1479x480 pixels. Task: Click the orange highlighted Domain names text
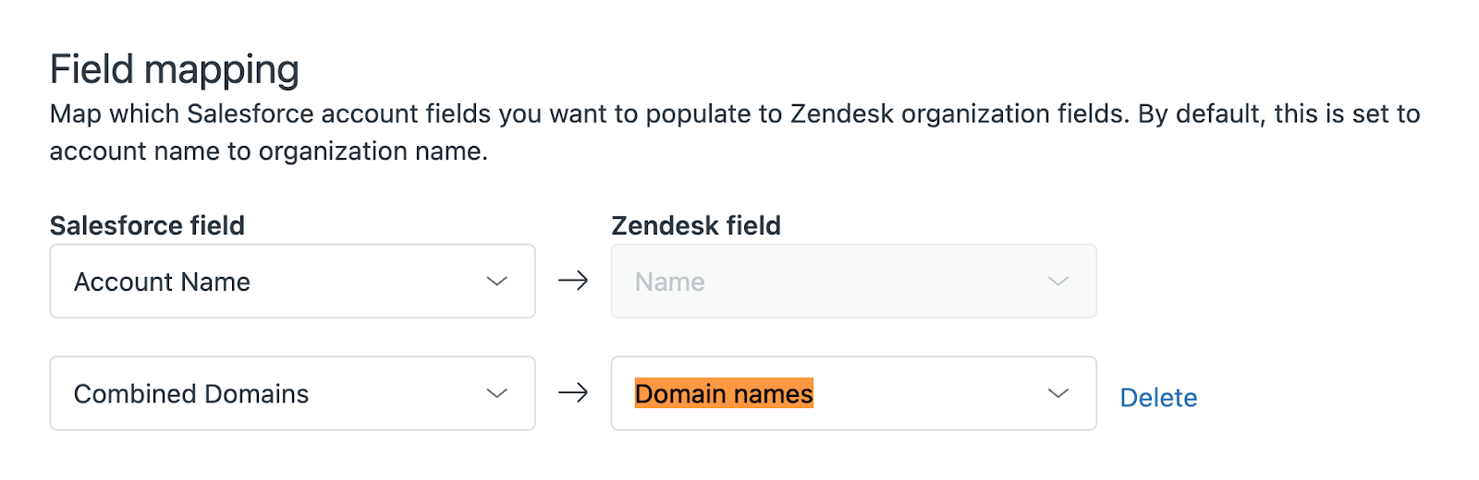(724, 394)
